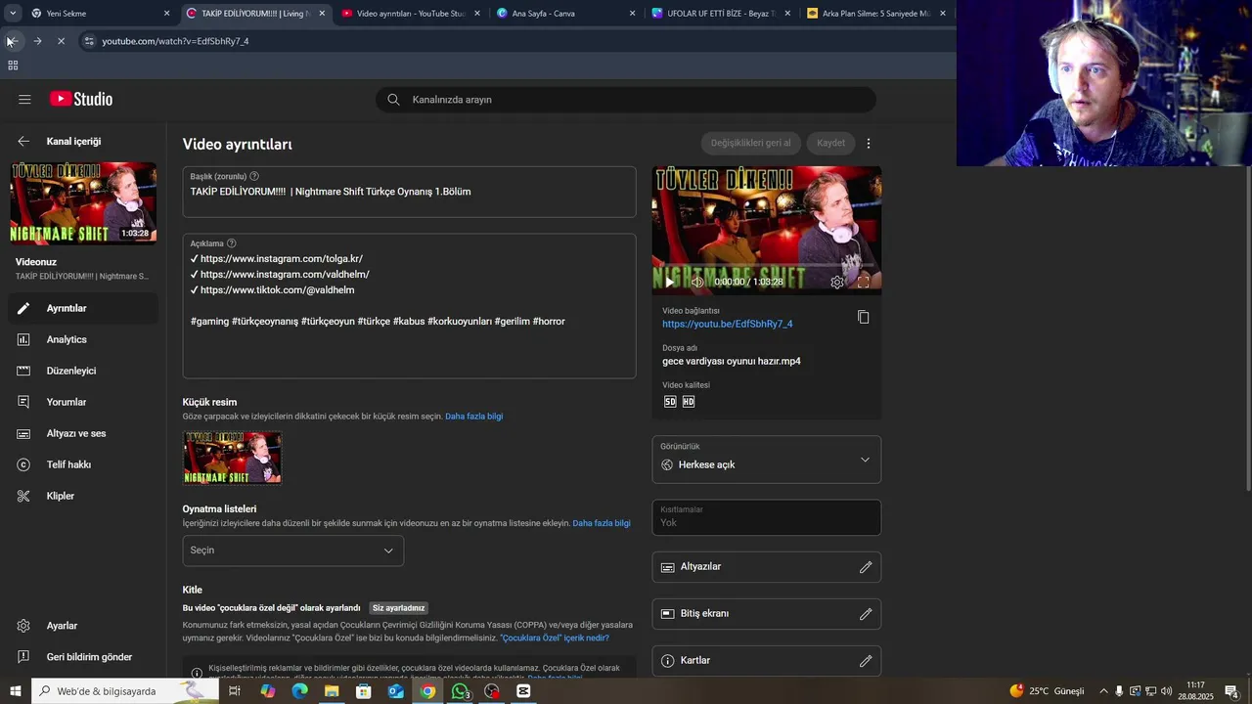1252x704 pixels.
Task: Click into the Açıklama description field
Action: 409,306
